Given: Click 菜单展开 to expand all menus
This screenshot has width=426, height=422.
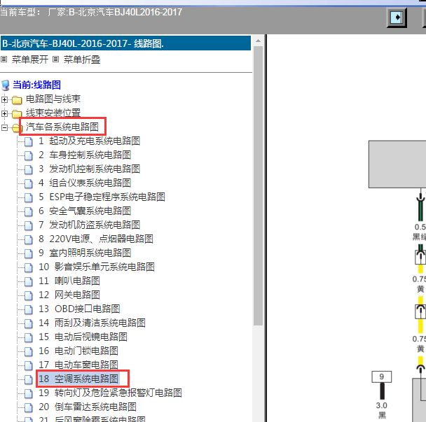Looking at the screenshot, I should 30,59.
